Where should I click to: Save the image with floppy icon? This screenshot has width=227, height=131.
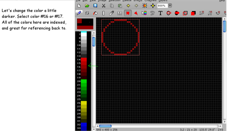click(95, 6)
